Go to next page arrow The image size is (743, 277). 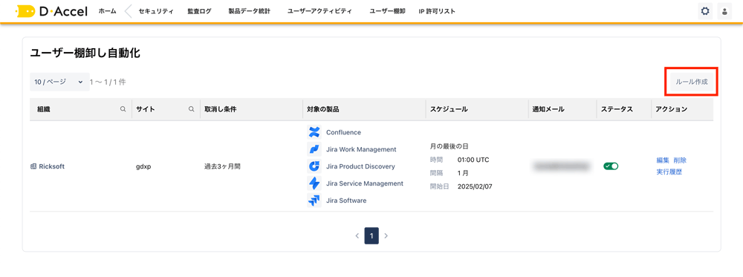pos(386,235)
